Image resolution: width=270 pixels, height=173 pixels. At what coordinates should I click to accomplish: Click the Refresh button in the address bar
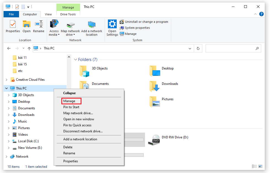coord(198,48)
